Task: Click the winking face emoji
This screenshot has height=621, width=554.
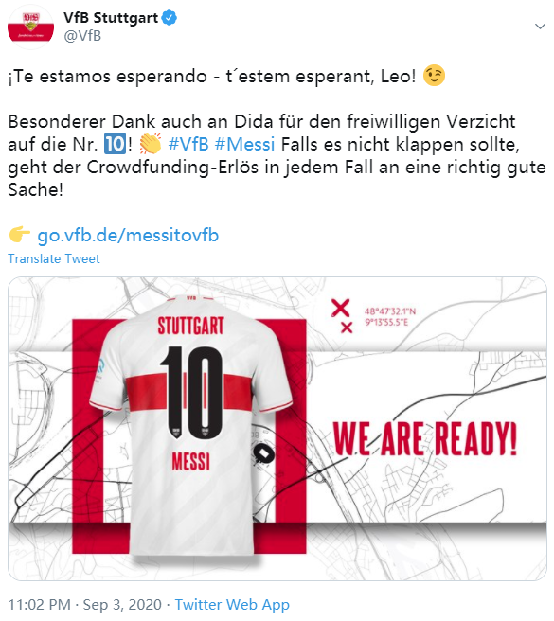Action: click(x=435, y=76)
